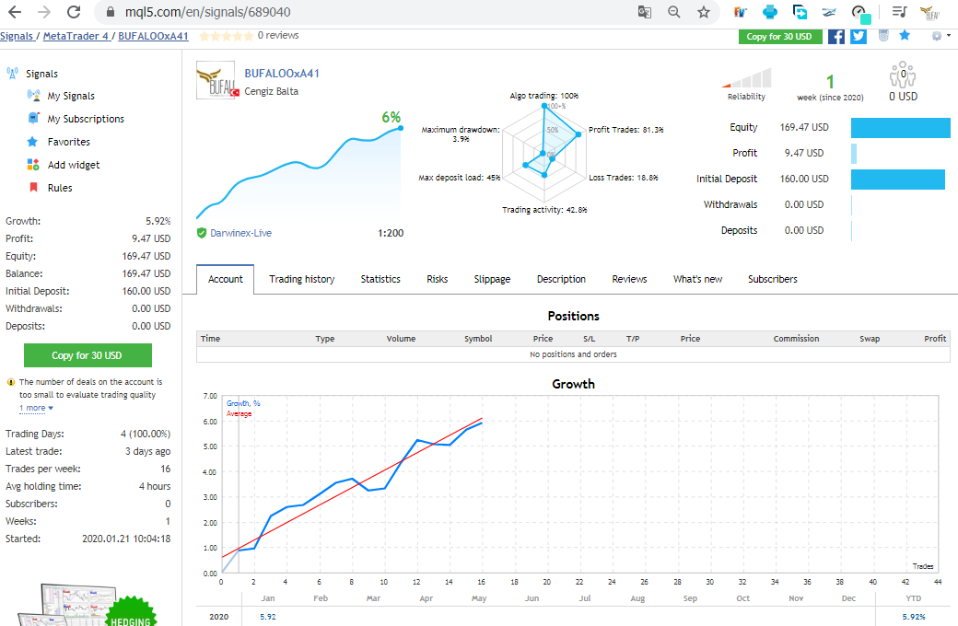Click the Favorites star icon in sidebar
Viewport: 958px width, 626px height.
(x=32, y=142)
